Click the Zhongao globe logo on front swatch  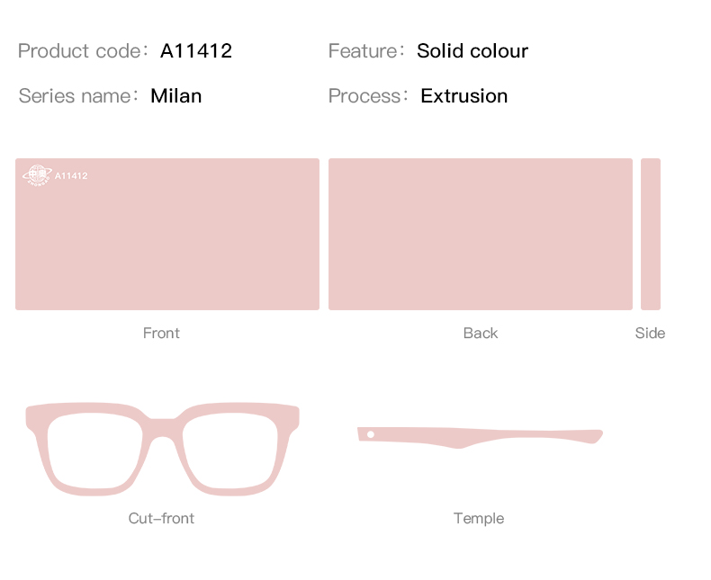click(x=37, y=176)
